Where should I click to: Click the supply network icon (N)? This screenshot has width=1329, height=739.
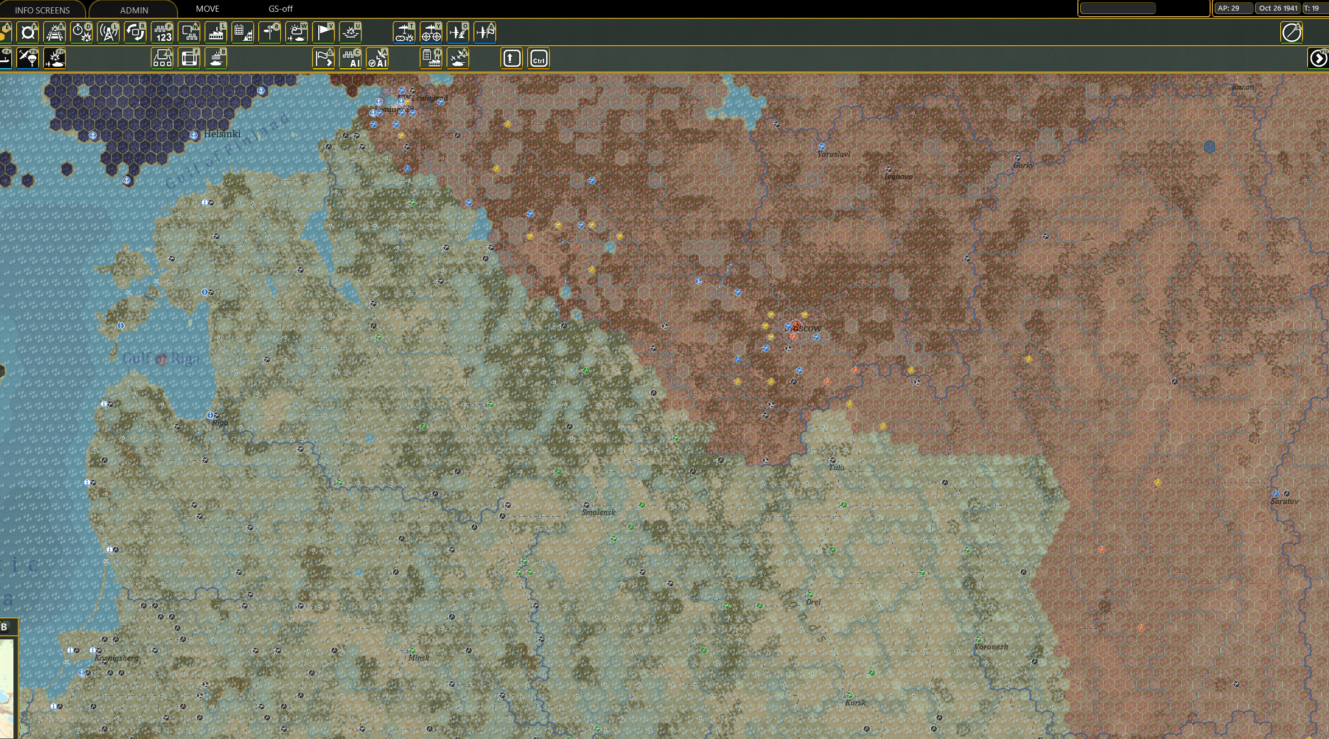pyautogui.click(x=189, y=32)
